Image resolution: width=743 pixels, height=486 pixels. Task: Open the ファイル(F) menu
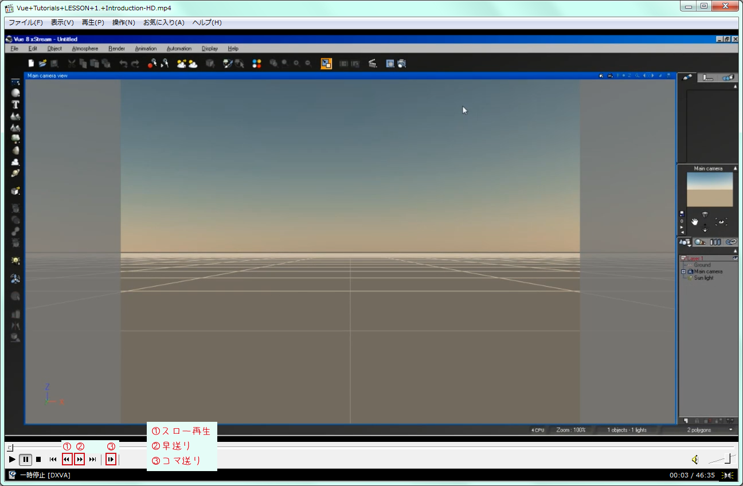[x=25, y=22]
